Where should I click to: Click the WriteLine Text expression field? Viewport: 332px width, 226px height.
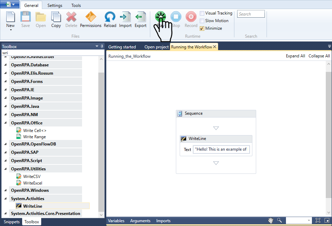221,149
